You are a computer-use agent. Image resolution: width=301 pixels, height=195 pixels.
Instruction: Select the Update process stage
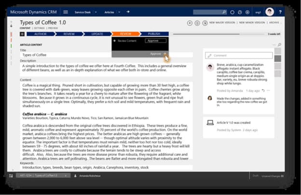97,34
